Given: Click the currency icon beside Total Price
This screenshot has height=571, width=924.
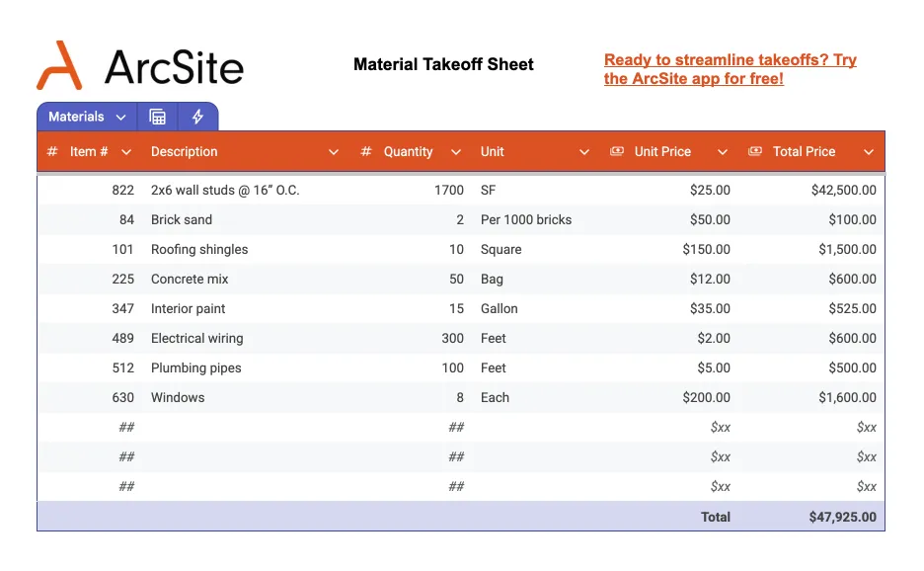Looking at the screenshot, I should point(755,151).
